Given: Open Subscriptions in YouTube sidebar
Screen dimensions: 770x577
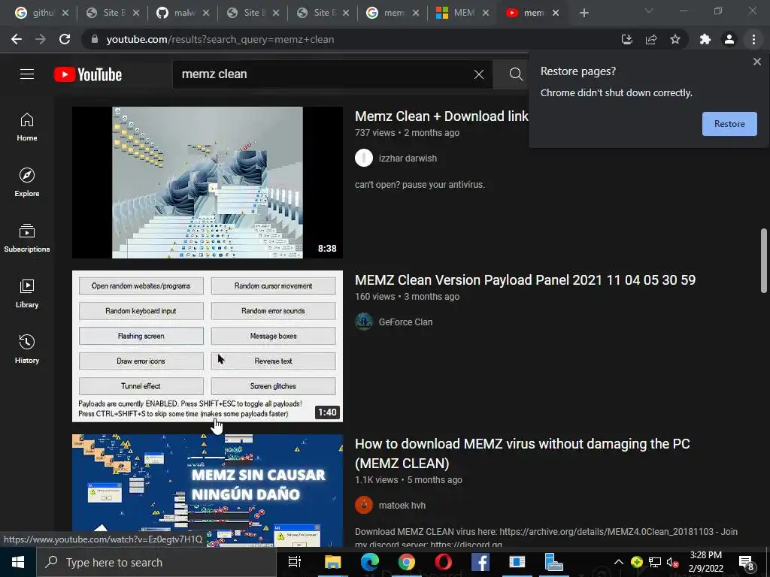Looking at the screenshot, I should [x=27, y=238].
